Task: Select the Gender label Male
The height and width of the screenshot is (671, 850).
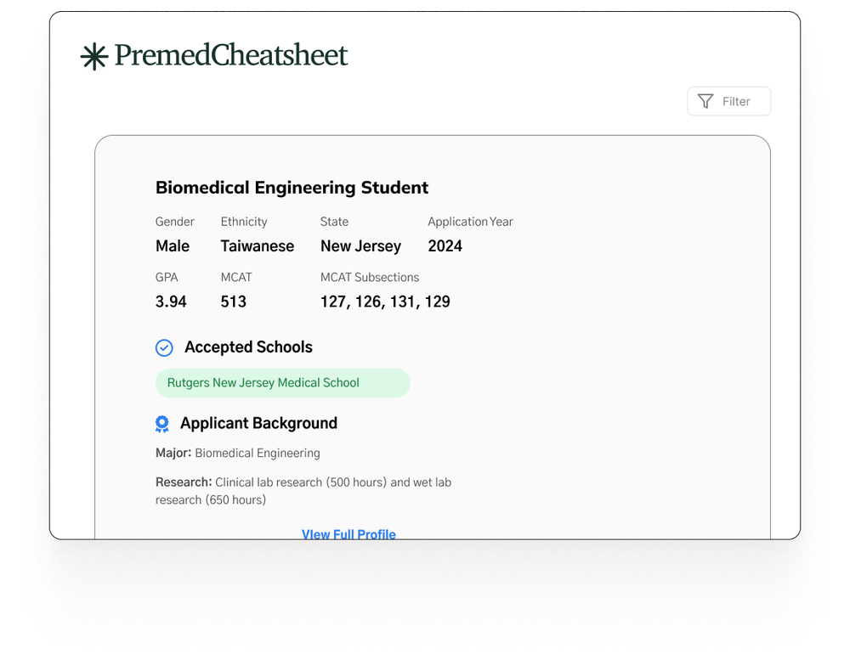Action: pyautogui.click(x=170, y=246)
